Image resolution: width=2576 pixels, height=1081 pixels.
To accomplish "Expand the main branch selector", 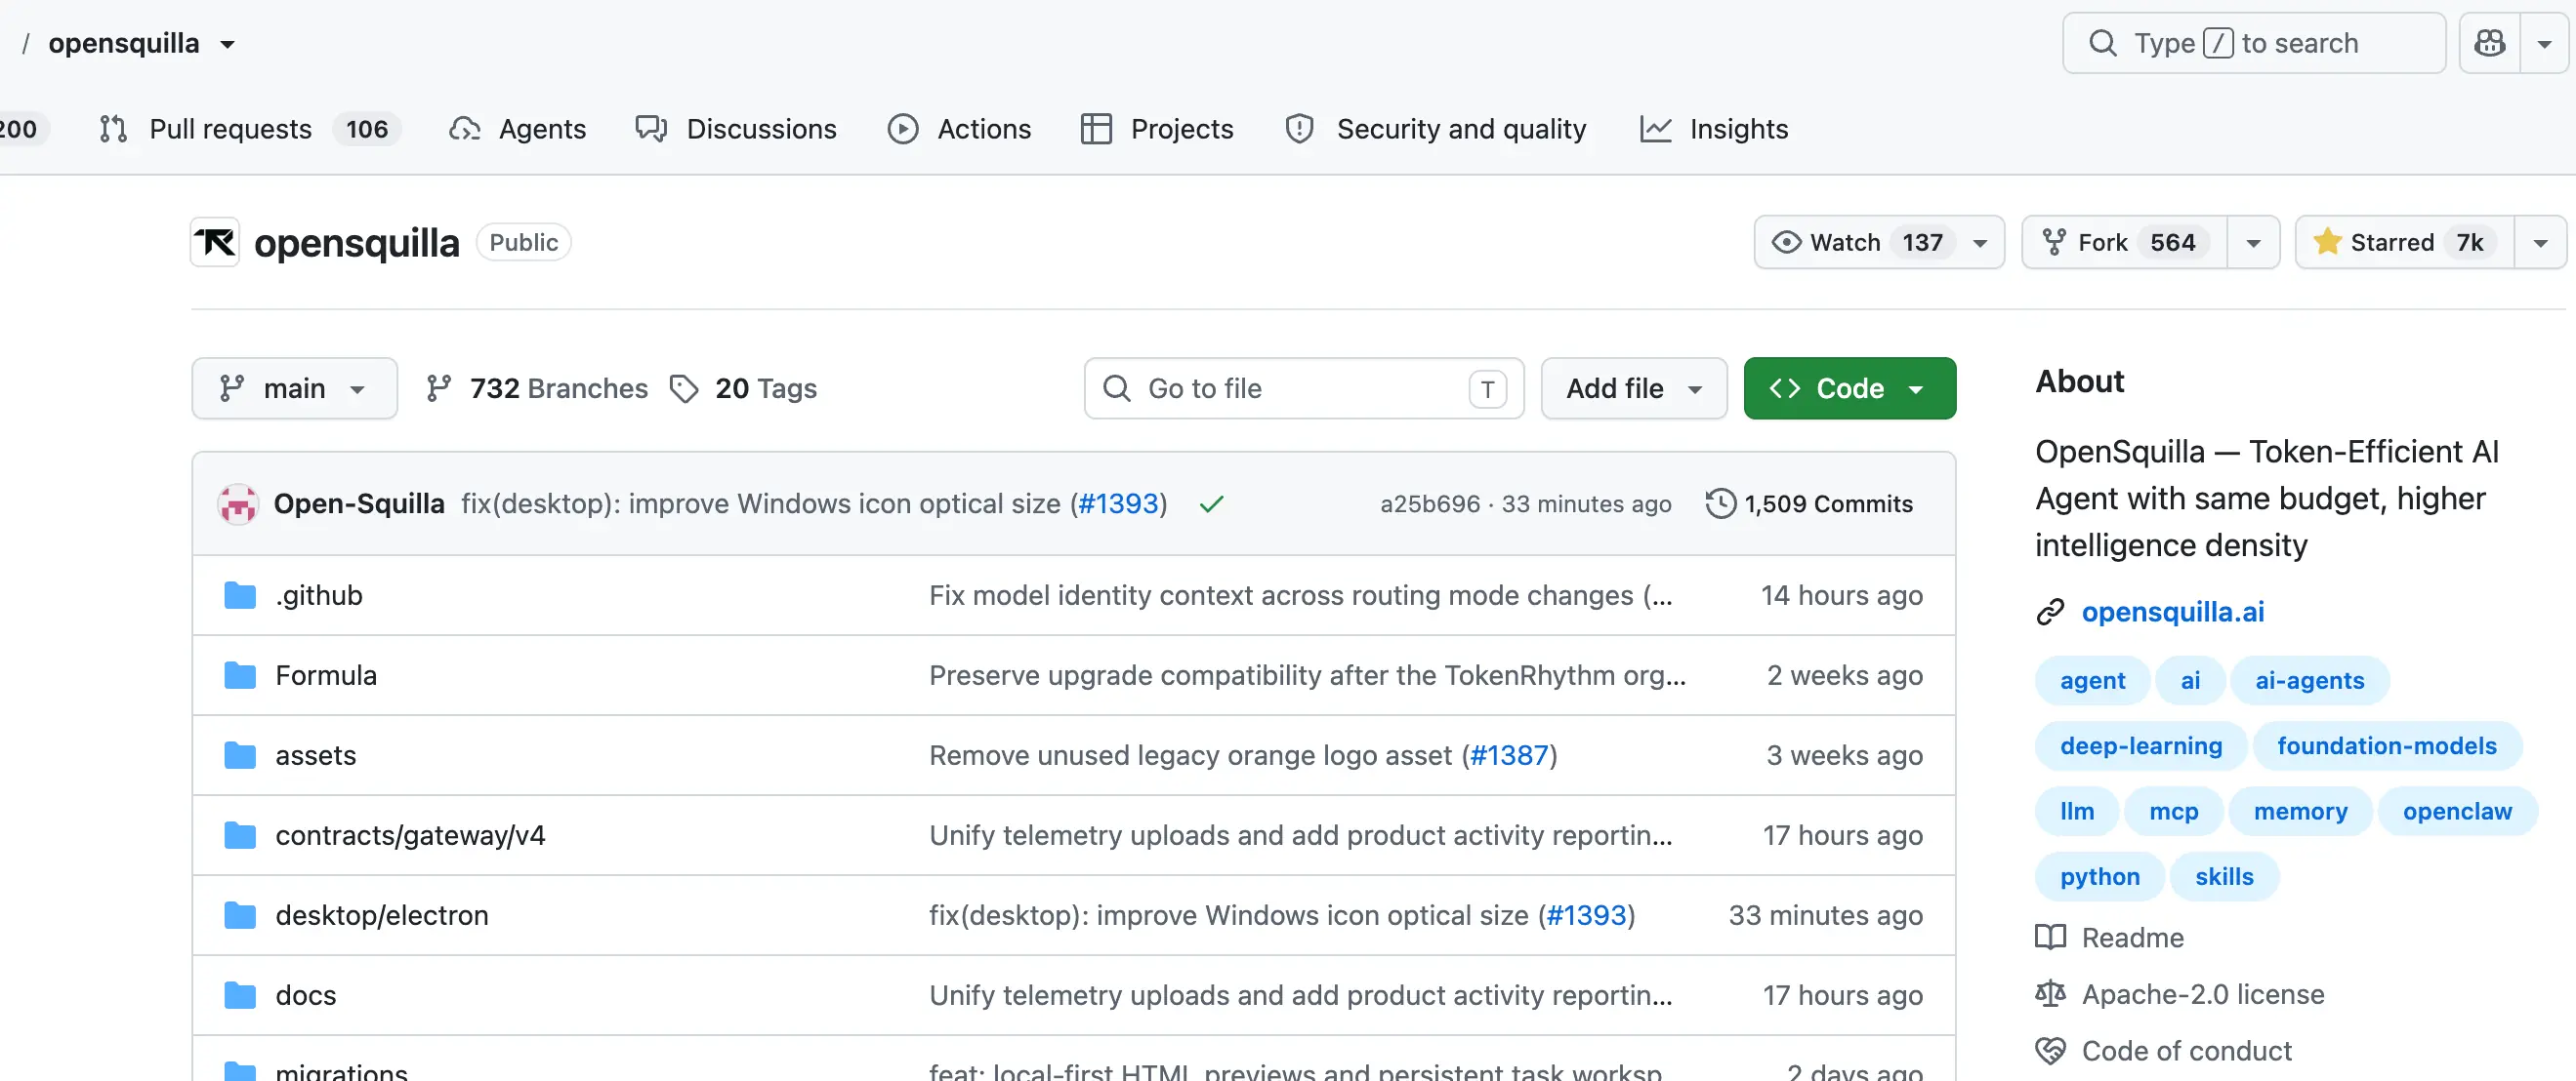I will click(294, 388).
